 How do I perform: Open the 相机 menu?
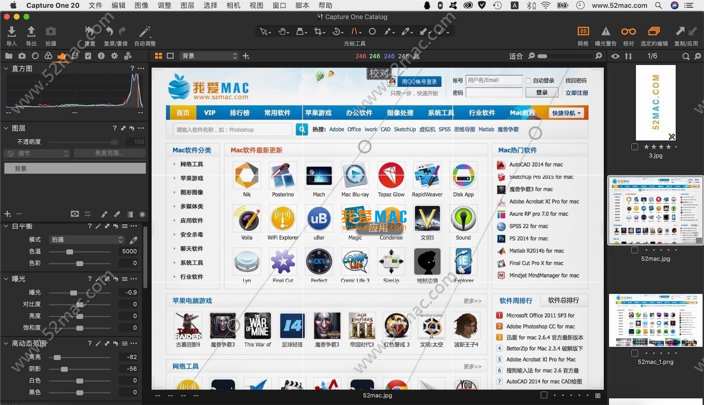233,5
